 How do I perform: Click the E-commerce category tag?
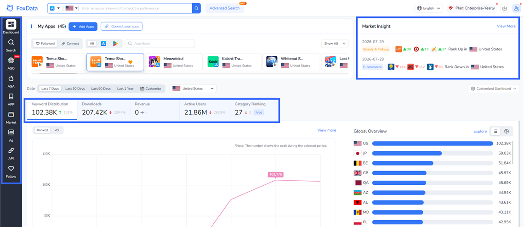click(x=372, y=66)
